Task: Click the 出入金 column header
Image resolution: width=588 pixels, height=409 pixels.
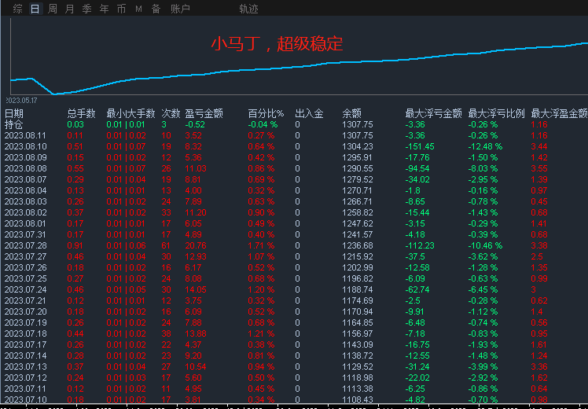Action: pos(310,113)
